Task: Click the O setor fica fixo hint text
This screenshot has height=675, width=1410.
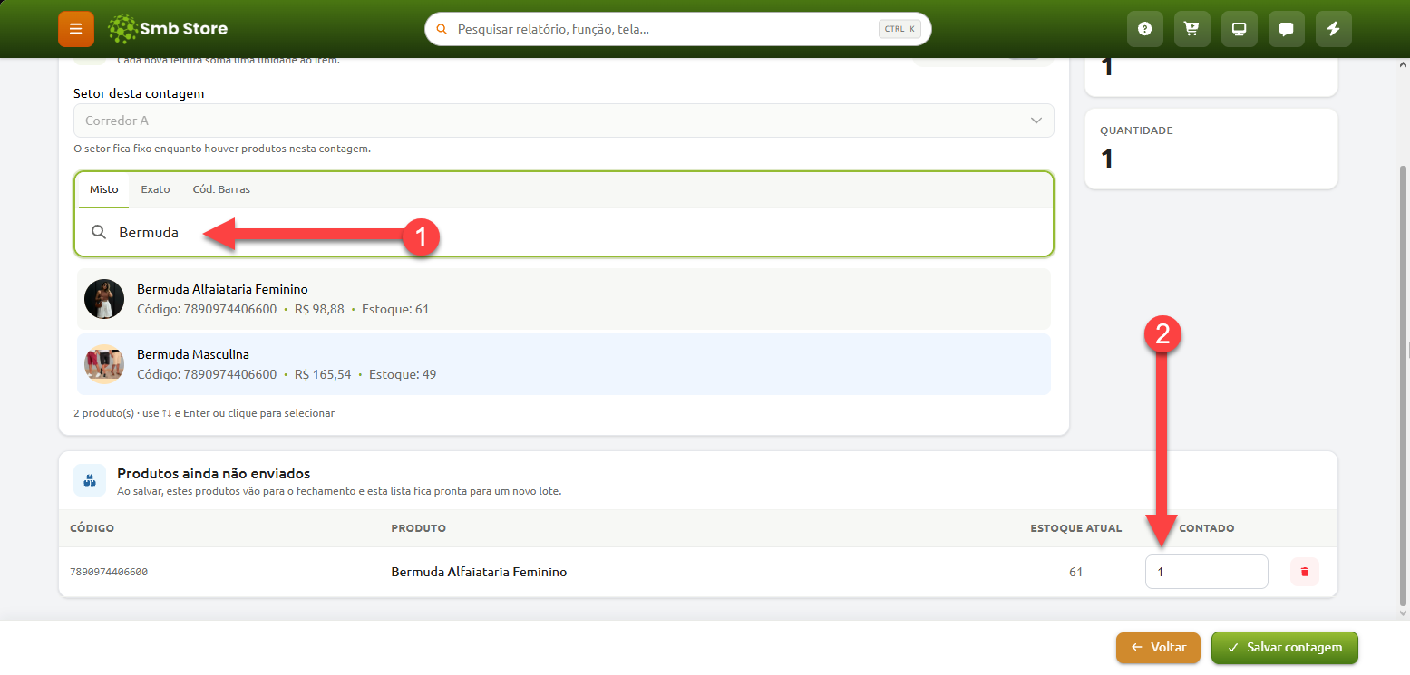Action: coord(222,149)
